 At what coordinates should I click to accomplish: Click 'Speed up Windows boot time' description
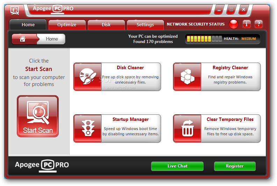130,131
